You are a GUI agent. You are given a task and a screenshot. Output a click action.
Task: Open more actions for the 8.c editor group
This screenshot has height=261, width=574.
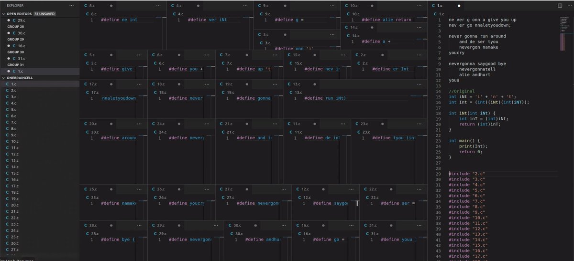(x=158, y=6)
